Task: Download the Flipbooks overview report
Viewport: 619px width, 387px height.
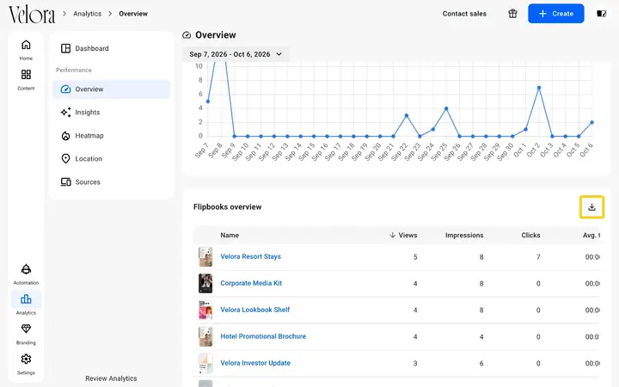Action: (x=591, y=207)
